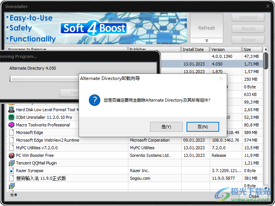Click the blue question mark icon

pyautogui.click(x=95, y=100)
